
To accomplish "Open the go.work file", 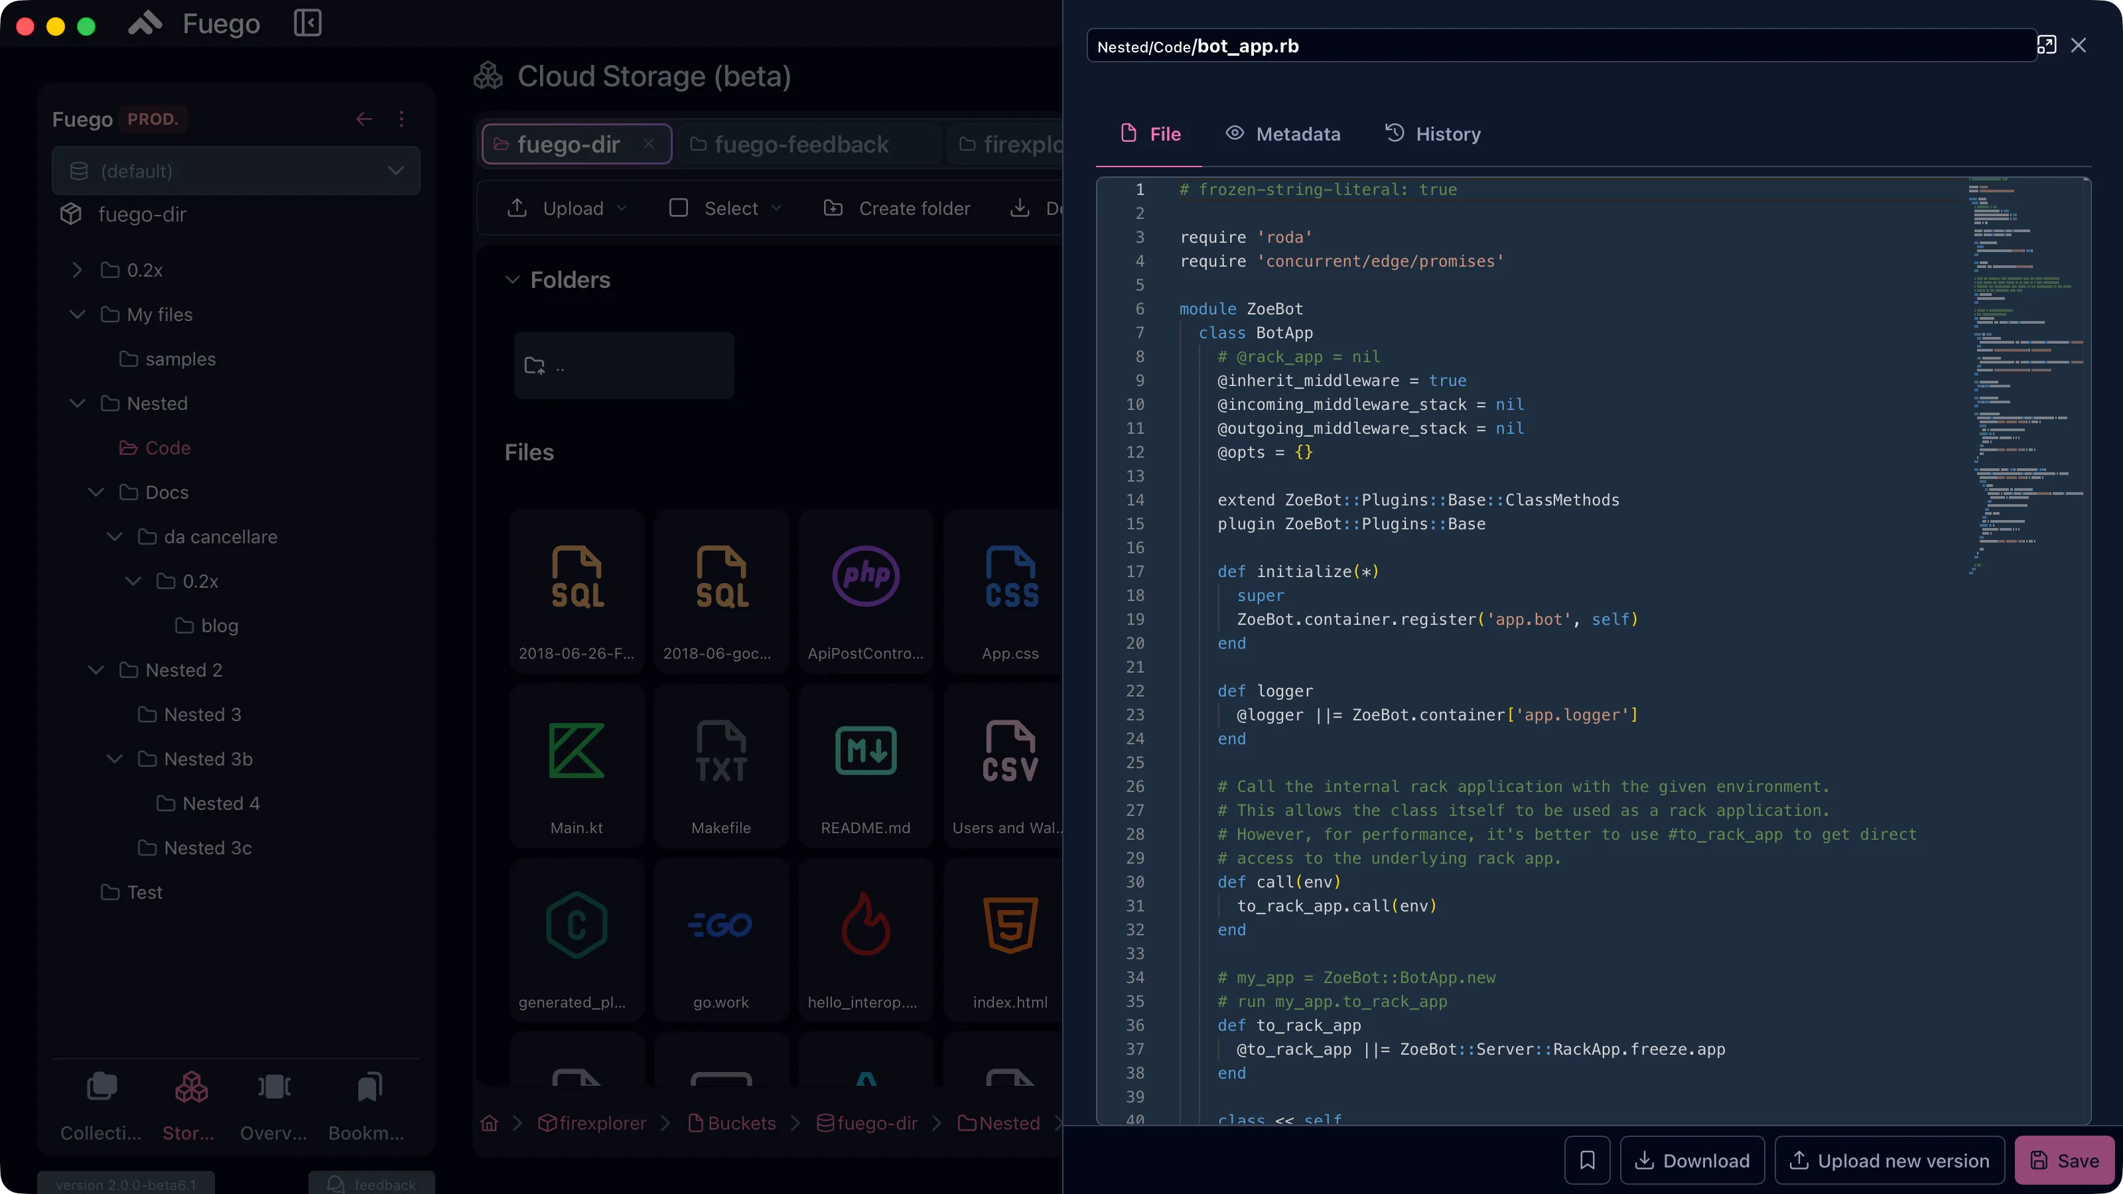I will pos(721,940).
